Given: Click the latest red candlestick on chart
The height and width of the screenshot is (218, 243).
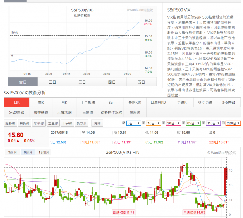Looking at the screenshot, I should click(x=226, y=181).
